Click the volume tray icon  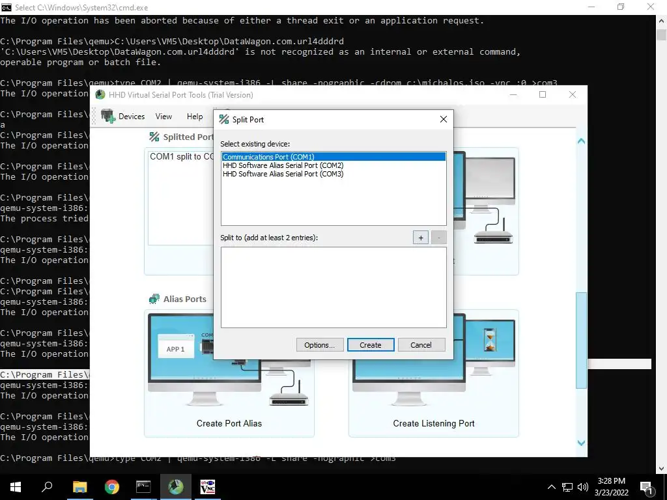(583, 487)
